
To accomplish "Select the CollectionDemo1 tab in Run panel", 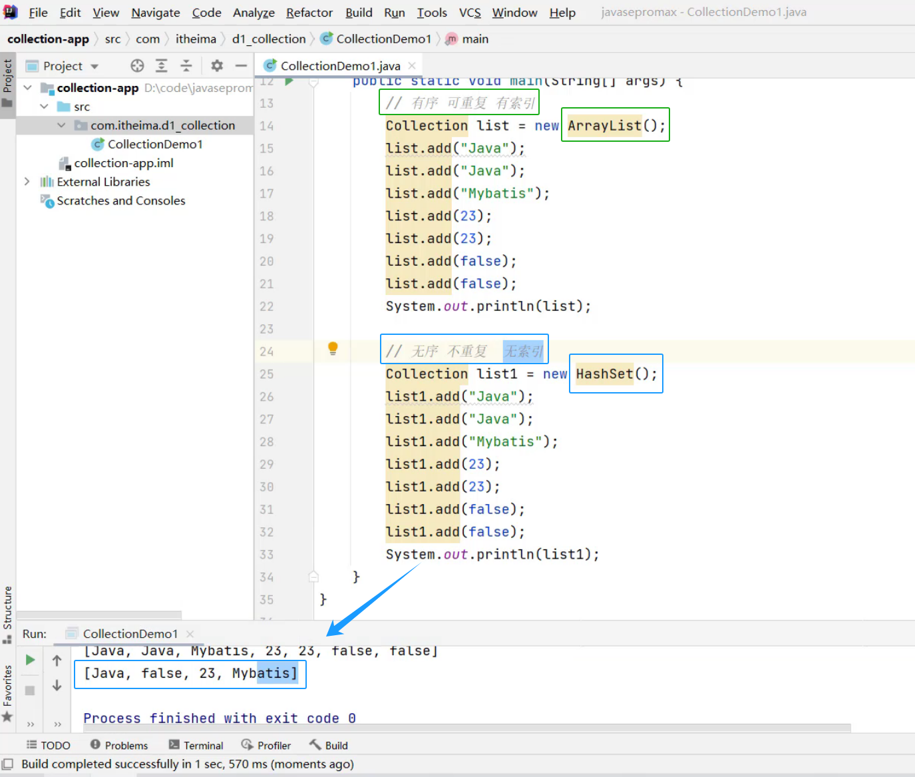I will (x=130, y=634).
